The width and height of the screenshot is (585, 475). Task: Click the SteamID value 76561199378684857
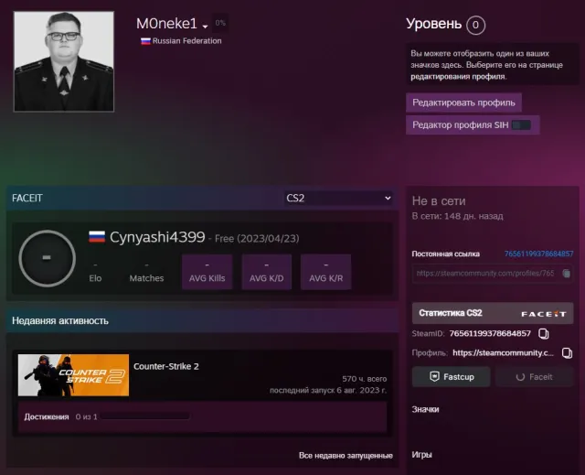490,333
